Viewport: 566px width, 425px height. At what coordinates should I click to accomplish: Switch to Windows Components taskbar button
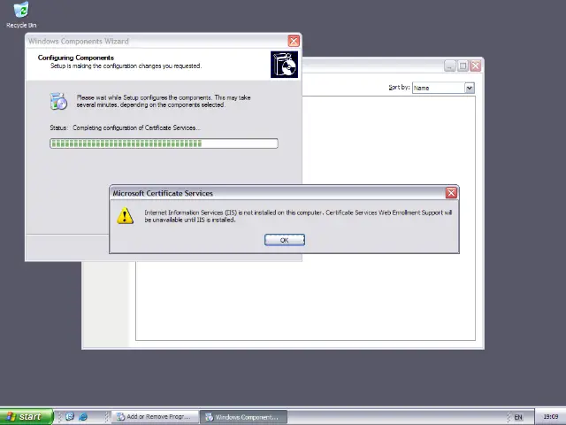(244, 417)
